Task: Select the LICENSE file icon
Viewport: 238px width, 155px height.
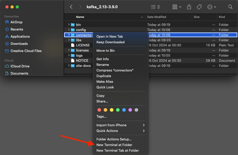Action: pos(73,45)
